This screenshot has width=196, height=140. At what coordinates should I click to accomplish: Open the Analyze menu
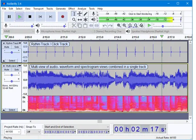(82, 9)
